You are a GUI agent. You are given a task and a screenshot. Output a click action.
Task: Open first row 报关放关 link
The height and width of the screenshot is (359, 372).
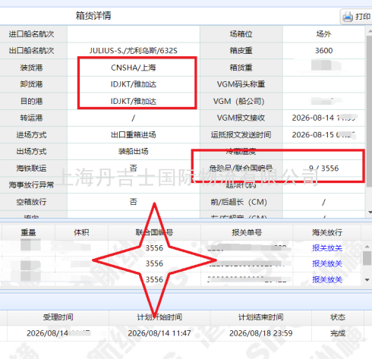(x=327, y=248)
